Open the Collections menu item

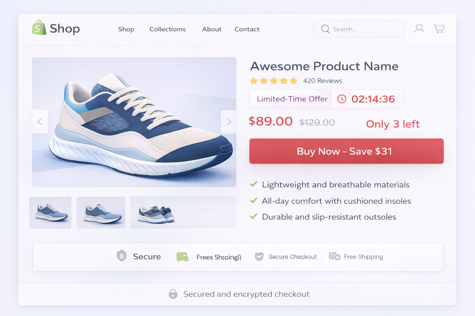click(168, 29)
